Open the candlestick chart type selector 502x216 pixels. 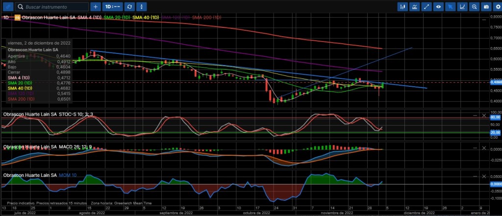(x=403, y=7)
